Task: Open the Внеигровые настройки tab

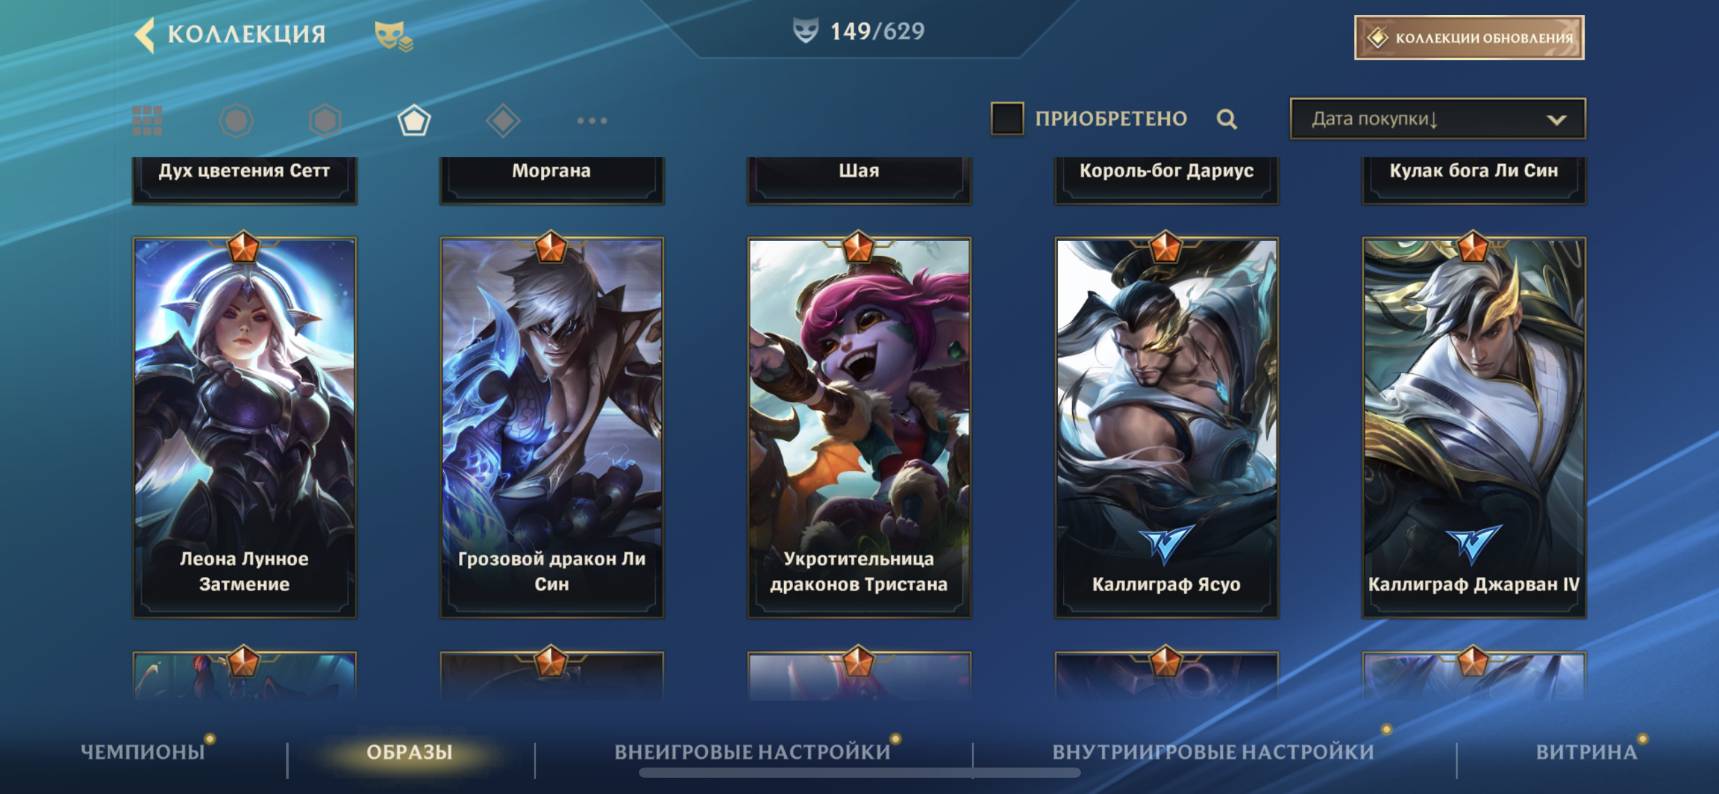Action: 752,752
